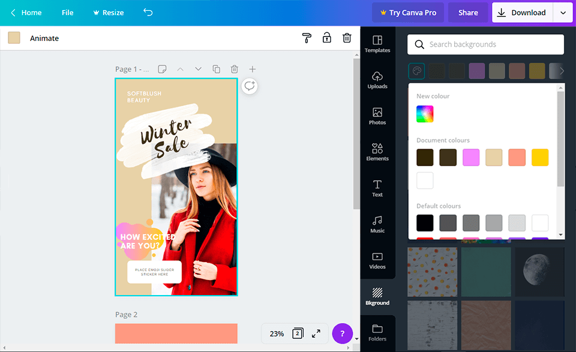Toggle the paint roller copy style tool
The image size is (576, 352).
pos(307,38)
